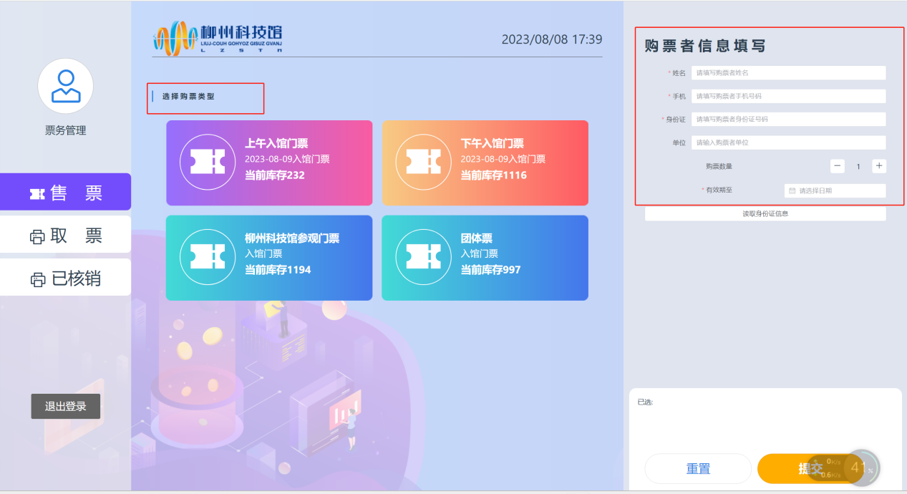Click ticket icon on 柳州科技馆参观门票 card
This screenshot has width=907, height=494.
(x=207, y=256)
